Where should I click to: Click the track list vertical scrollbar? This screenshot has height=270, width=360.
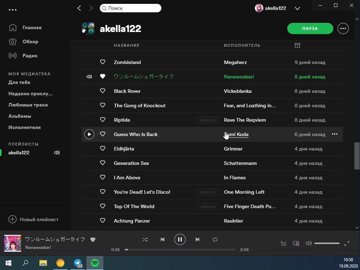(357, 156)
